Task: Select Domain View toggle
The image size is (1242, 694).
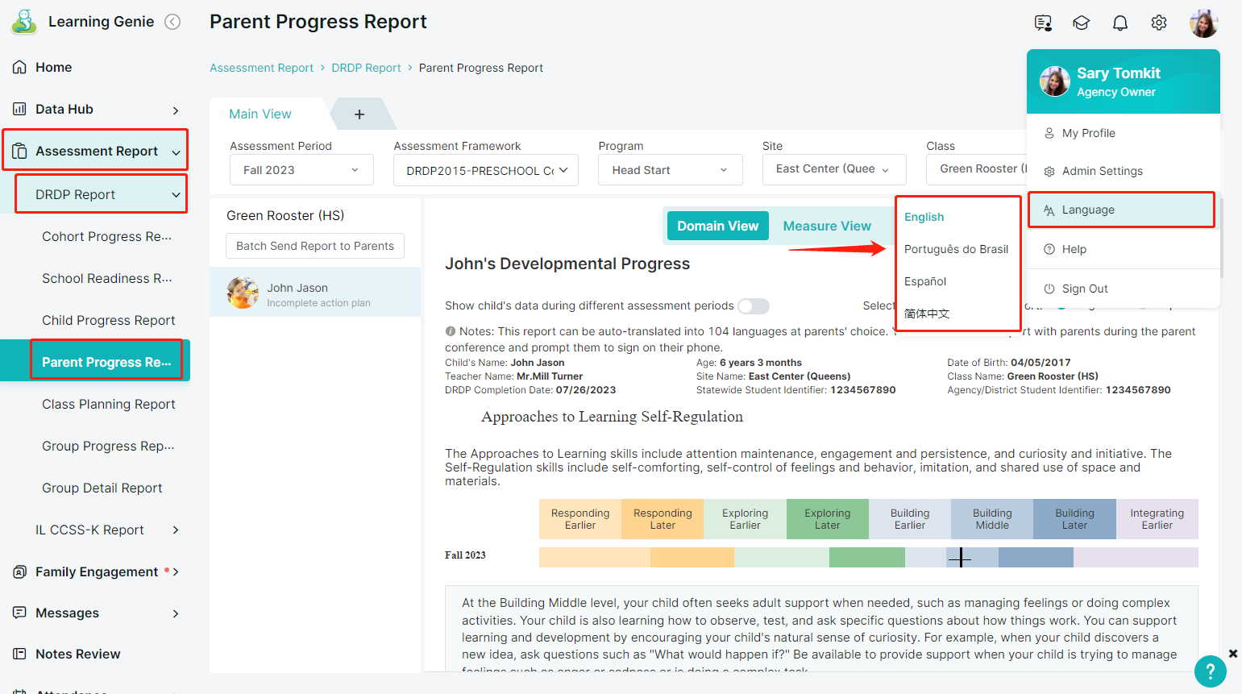Action: point(717,226)
